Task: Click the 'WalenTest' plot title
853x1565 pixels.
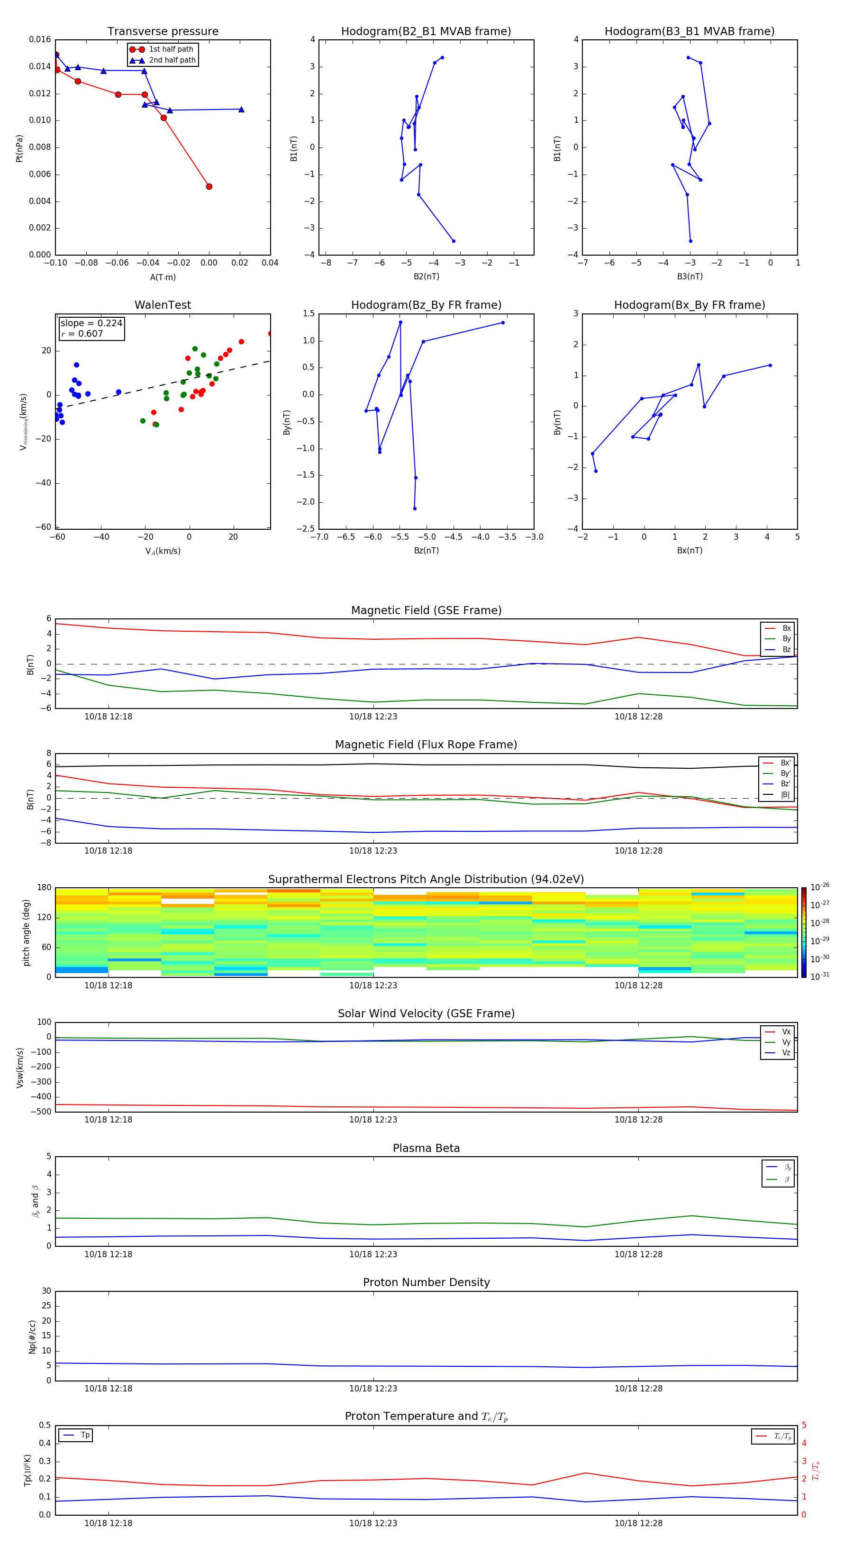Action: coord(163,305)
